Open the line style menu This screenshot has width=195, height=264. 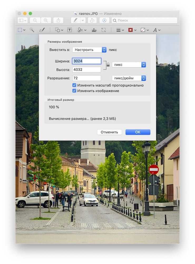(x=120, y=30)
